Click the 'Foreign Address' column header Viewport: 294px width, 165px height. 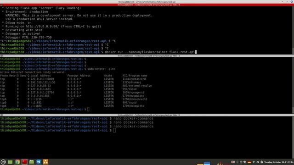pyautogui.click(x=79, y=76)
